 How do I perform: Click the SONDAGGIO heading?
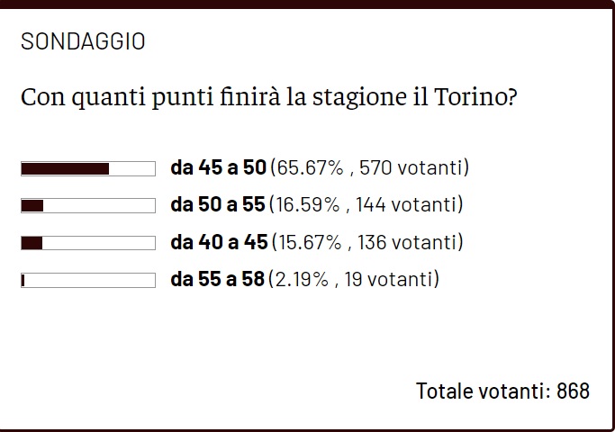tap(82, 41)
